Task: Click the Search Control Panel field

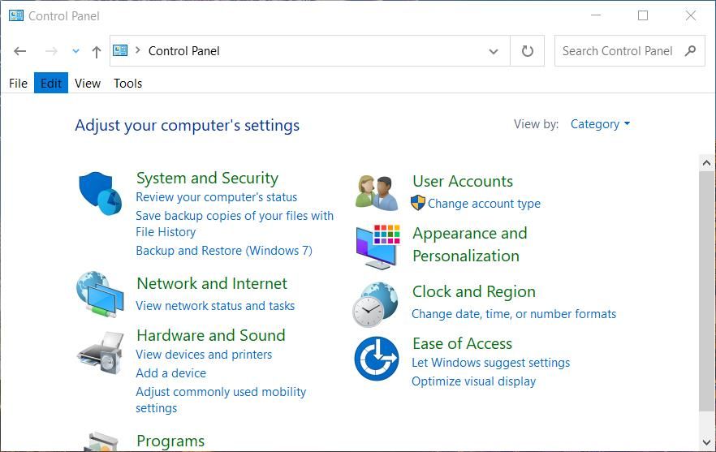Action: coord(630,50)
